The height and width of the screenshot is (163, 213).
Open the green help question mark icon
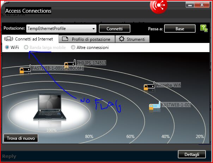coord(204,29)
